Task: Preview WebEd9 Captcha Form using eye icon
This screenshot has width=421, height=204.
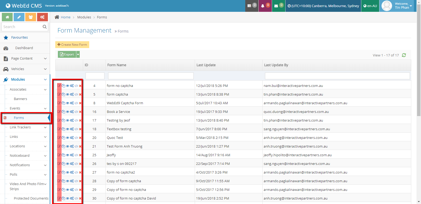Action: click(x=68, y=103)
